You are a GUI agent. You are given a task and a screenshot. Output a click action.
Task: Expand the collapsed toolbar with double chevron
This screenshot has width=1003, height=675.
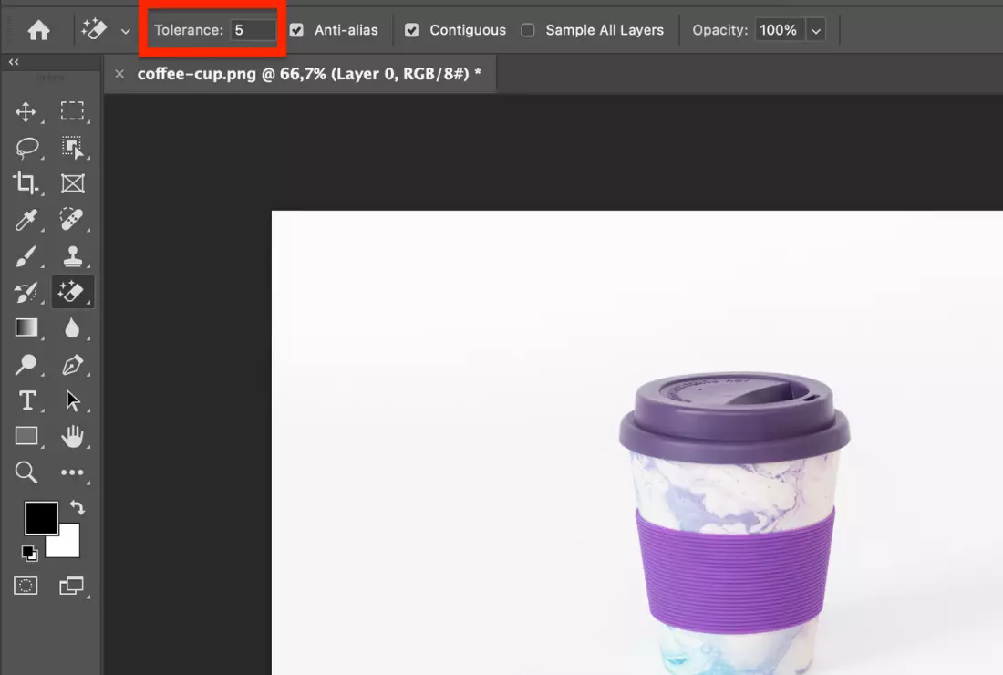click(14, 62)
